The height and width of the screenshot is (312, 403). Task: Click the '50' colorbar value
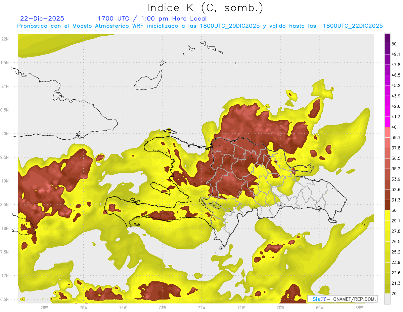[x=394, y=44]
